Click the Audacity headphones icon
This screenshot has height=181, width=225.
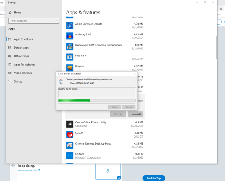click(70, 36)
